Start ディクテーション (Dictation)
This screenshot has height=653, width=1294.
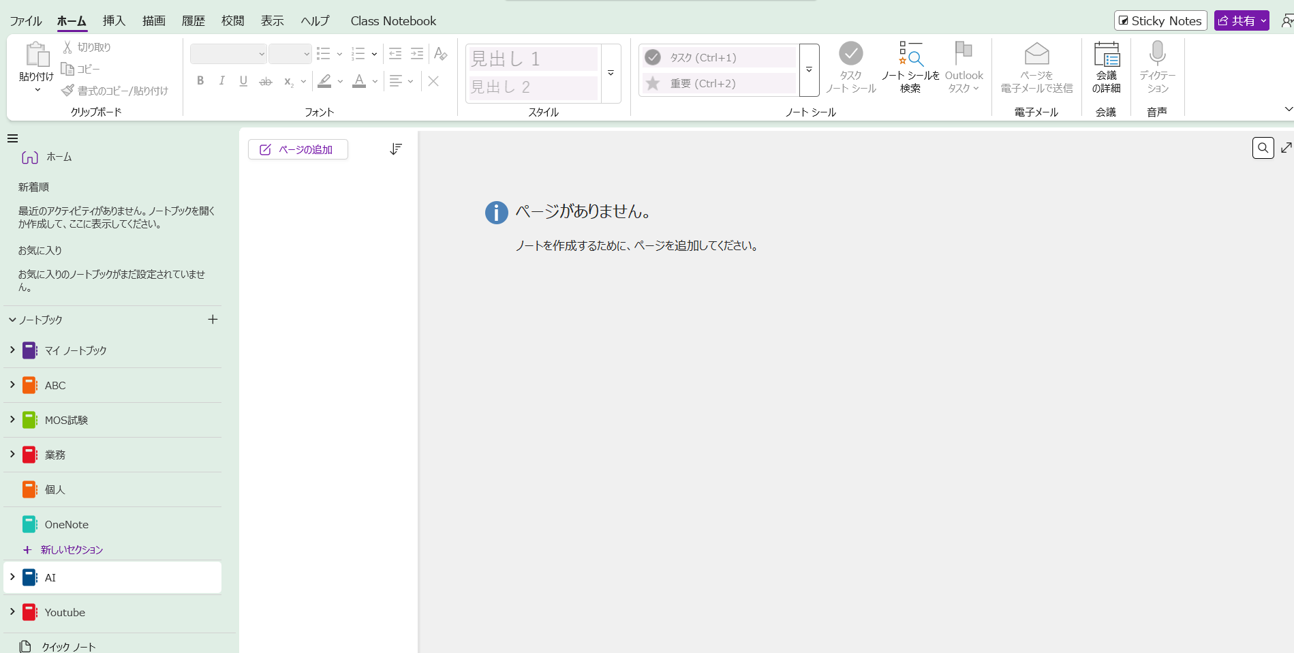pos(1156,66)
